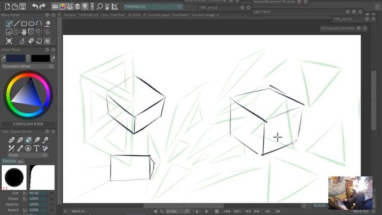Play the animation
Screen dimensions: 382x215
207,211
